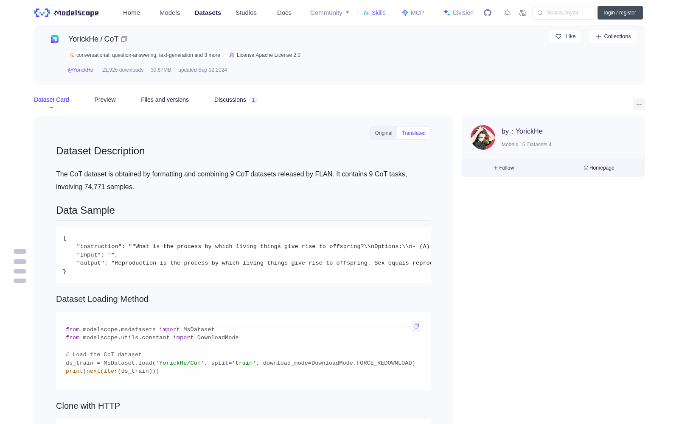Click the task tags 'and 3 more' label
The height and width of the screenshot is (424, 679).
(x=207, y=55)
